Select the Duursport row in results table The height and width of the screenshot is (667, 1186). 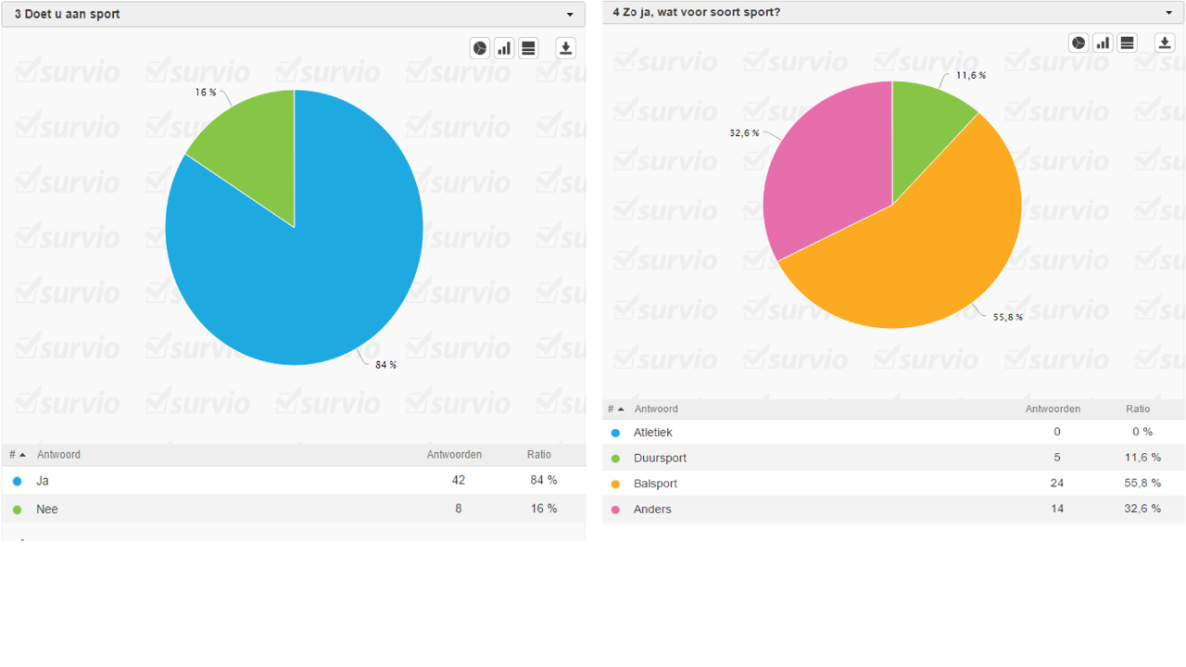[660, 458]
